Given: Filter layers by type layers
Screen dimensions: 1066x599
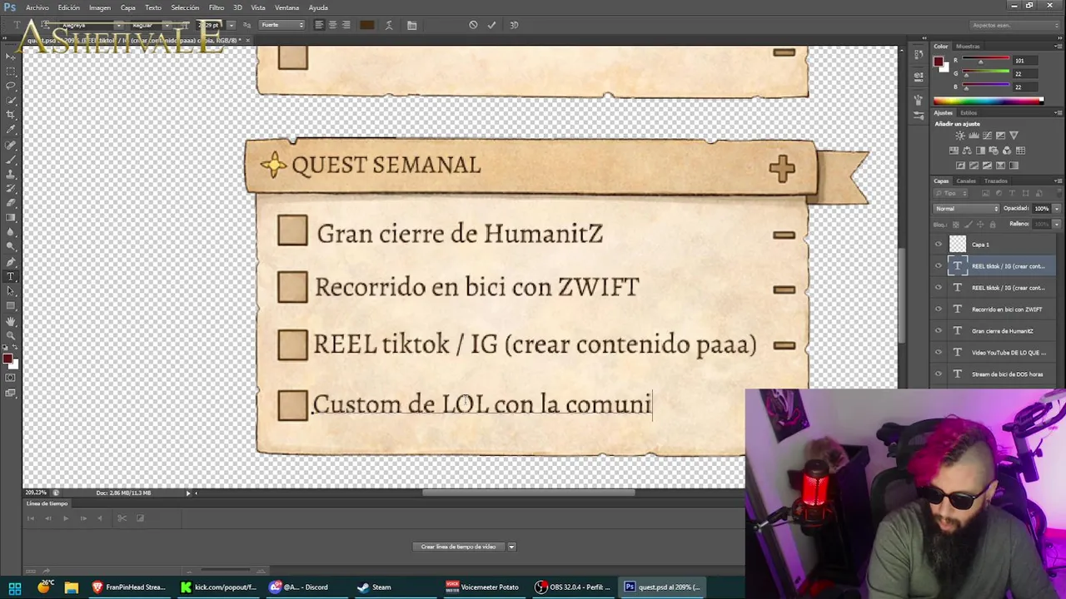Looking at the screenshot, I should tap(1012, 193).
